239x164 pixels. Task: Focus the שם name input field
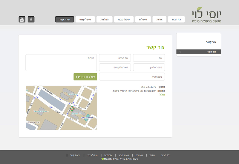[149, 58]
